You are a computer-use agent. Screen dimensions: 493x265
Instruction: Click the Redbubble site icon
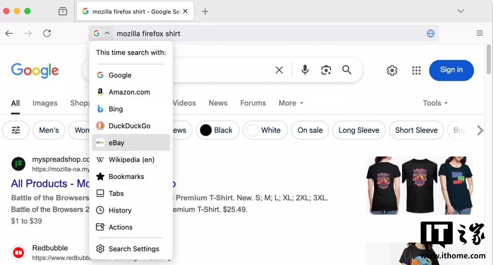click(x=18, y=252)
